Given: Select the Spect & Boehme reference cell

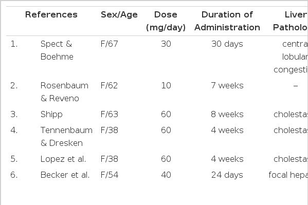Looking at the screenshot, I should (x=57, y=50).
